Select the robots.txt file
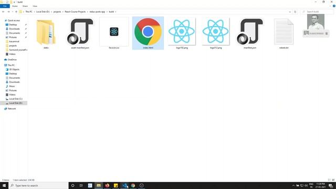Image resolution: width=336 pixels, height=189 pixels. tap(283, 34)
